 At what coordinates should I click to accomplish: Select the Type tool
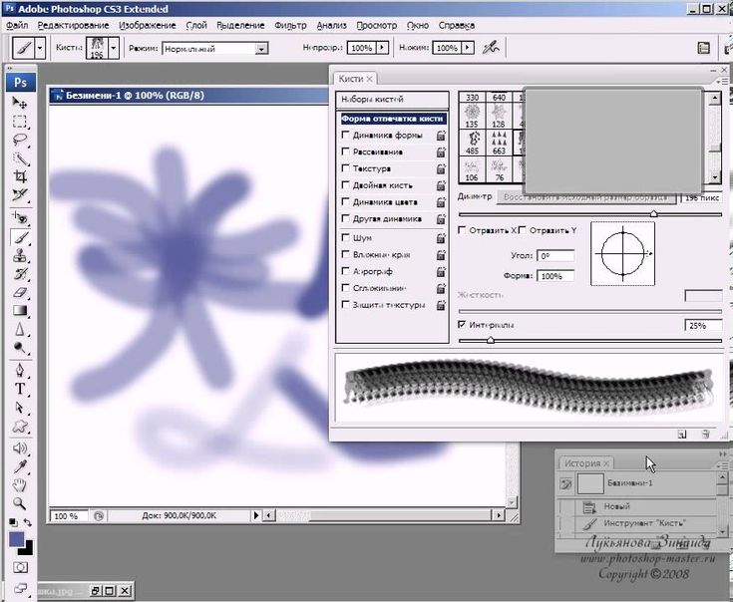pos(20,389)
